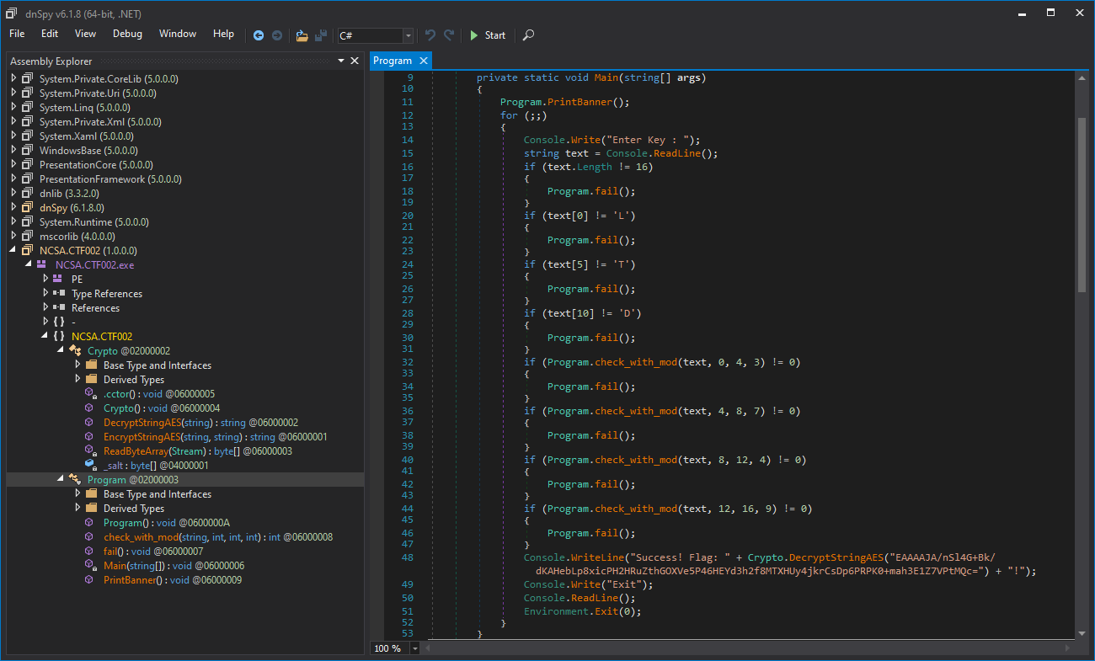Select WindowsBase assembly in tree

click(x=87, y=150)
